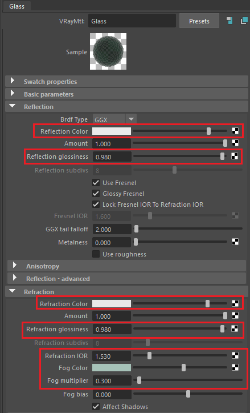Open the Brdf Type GGX dropdown

pyautogui.click(x=114, y=119)
